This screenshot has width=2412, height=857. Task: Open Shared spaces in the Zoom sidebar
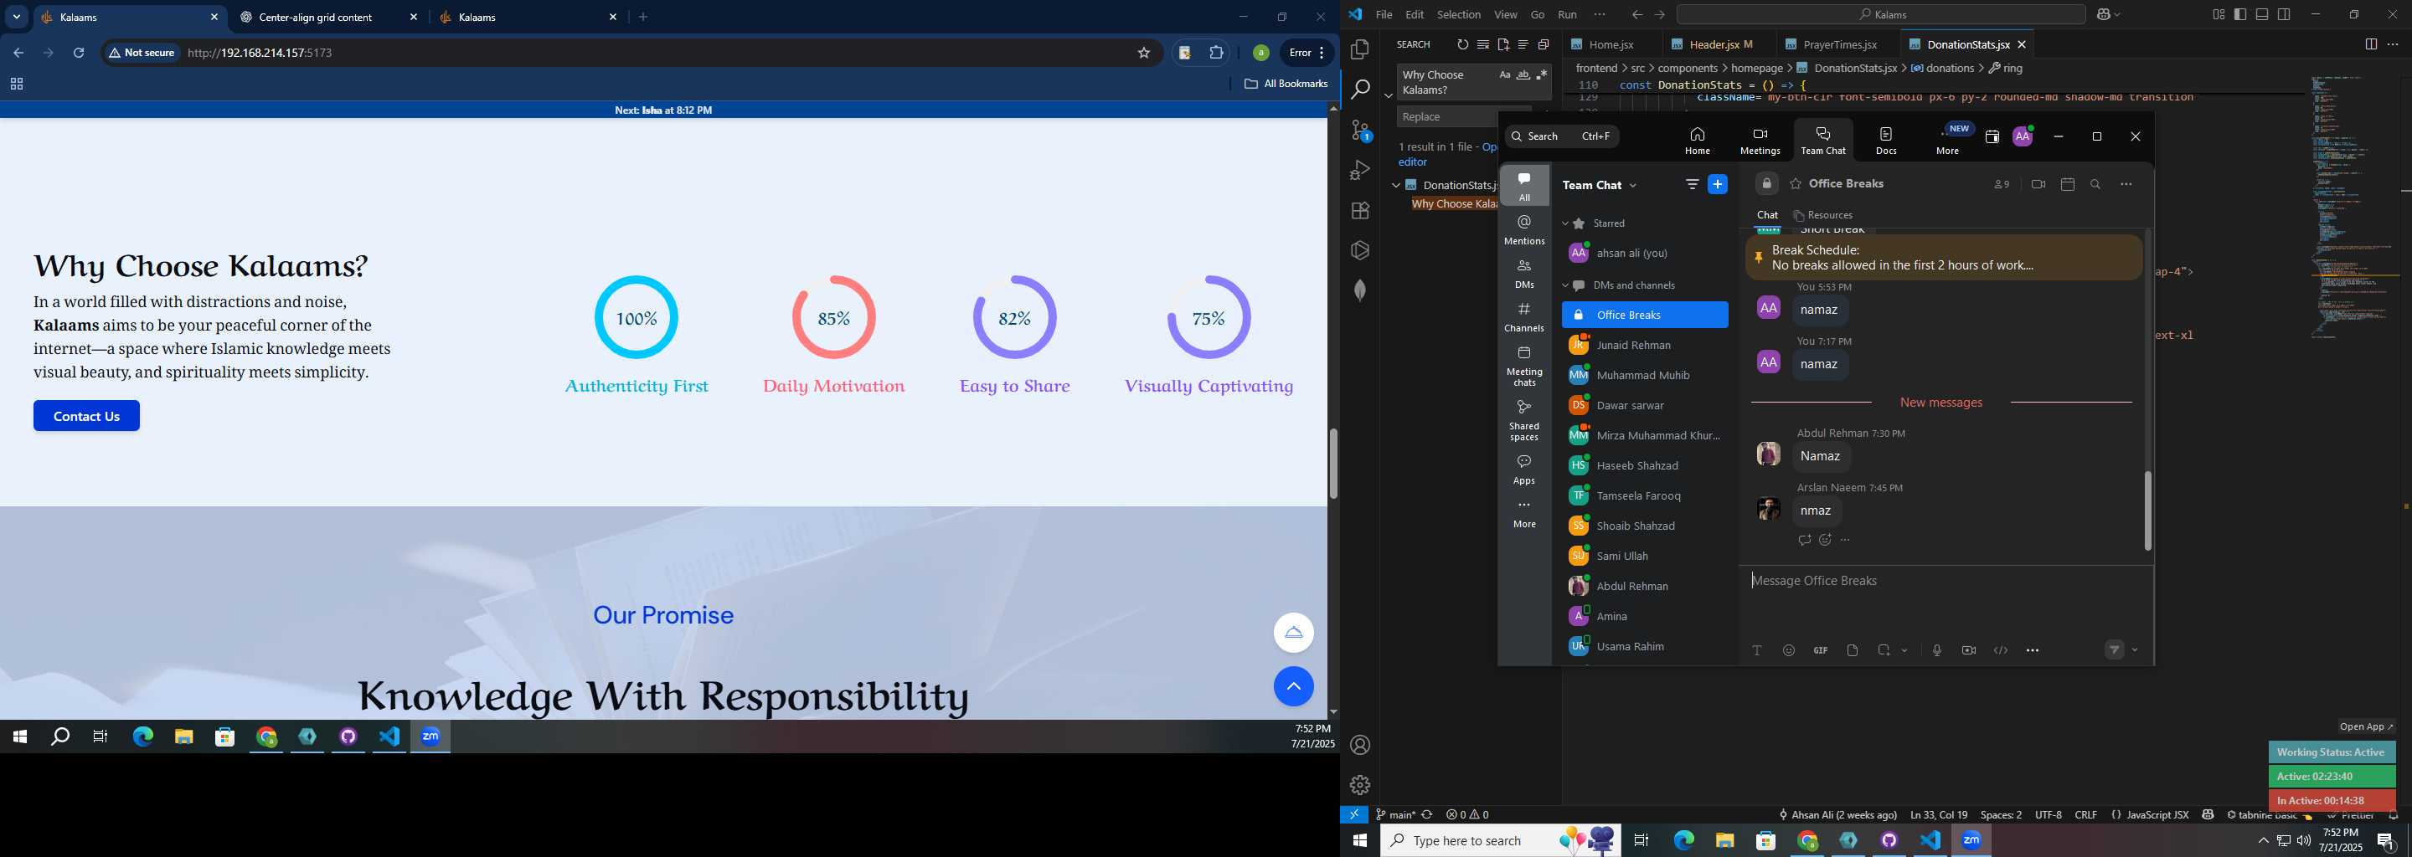(x=1523, y=420)
